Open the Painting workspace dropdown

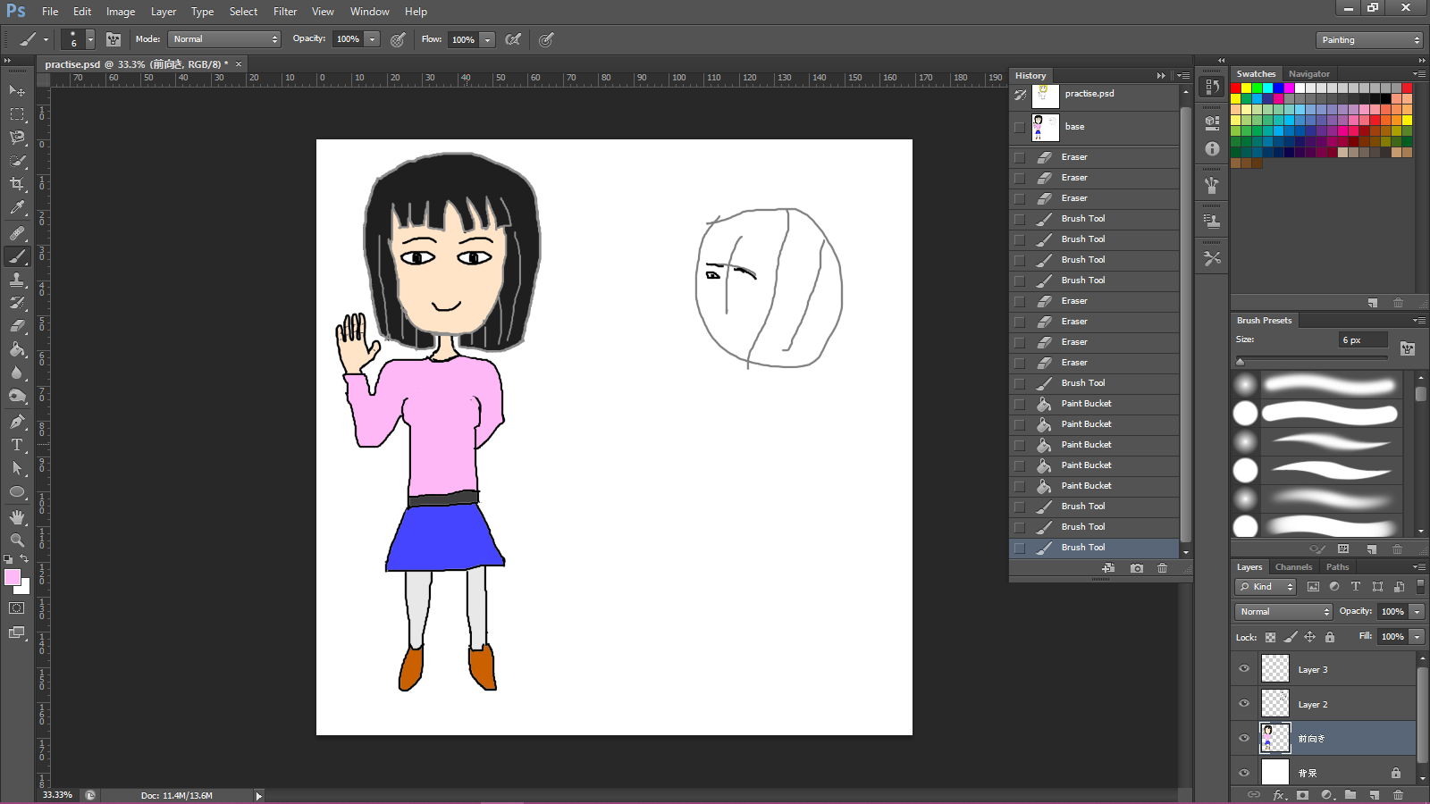tap(1369, 39)
